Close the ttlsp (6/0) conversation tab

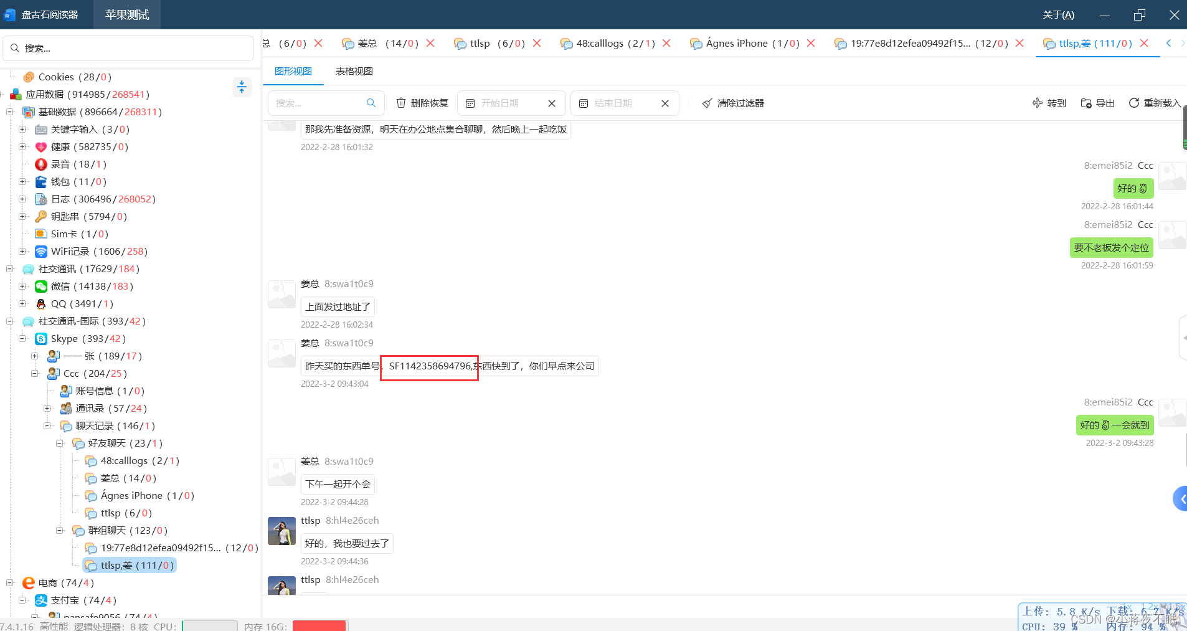(x=537, y=43)
